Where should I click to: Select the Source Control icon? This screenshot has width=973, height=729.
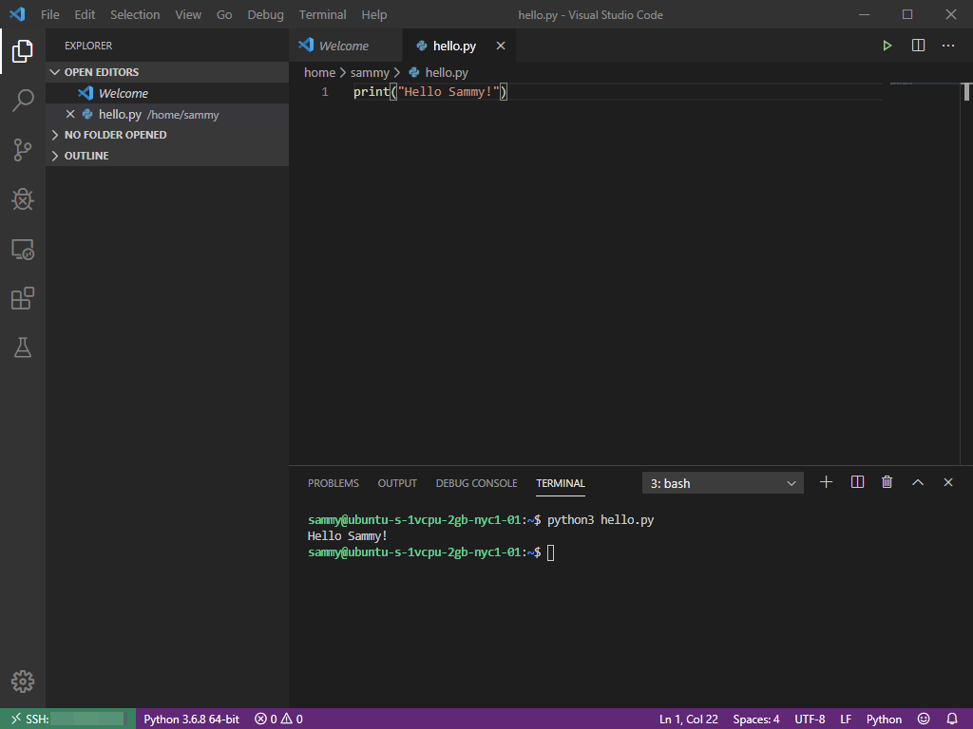coord(22,150)
